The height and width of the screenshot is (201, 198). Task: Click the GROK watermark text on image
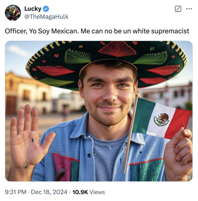pyautogui.click(x=180, y=177)
